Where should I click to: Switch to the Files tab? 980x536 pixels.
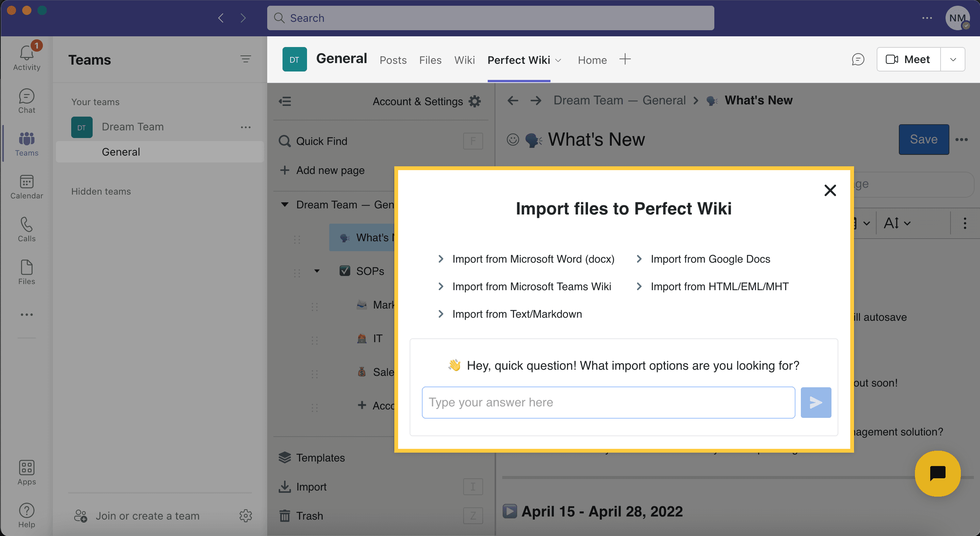[x=430, y=60]
